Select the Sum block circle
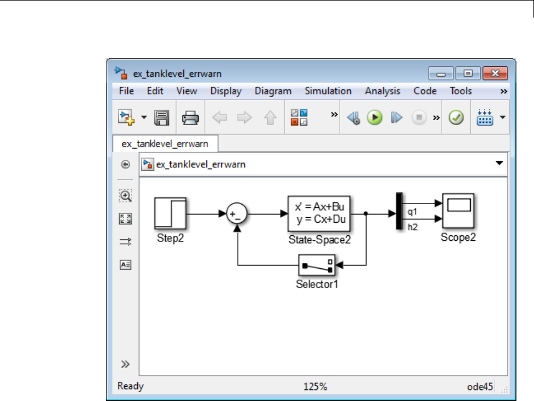Image resolution: width=534 pixels, height=401 pixels. pyautogui.click(x=237, y=214)
